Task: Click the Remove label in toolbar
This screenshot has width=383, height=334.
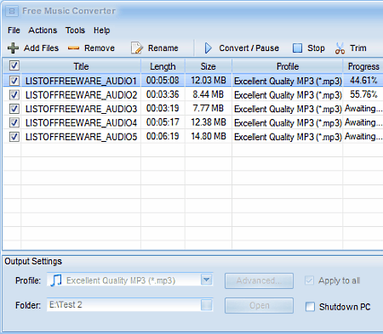Action: tap(100, 48)
